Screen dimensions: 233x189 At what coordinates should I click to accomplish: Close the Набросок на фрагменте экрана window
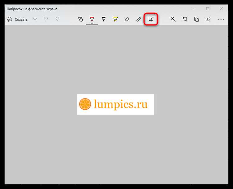pyautogui.click(x=221, y=9)
